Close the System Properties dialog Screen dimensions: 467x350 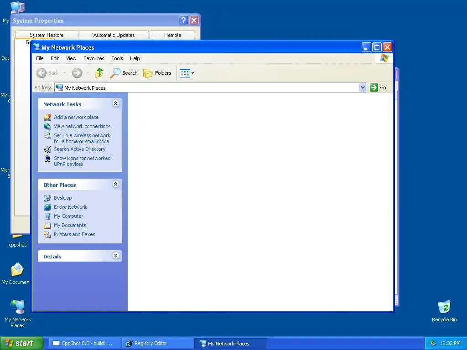[x=194, y=21]
